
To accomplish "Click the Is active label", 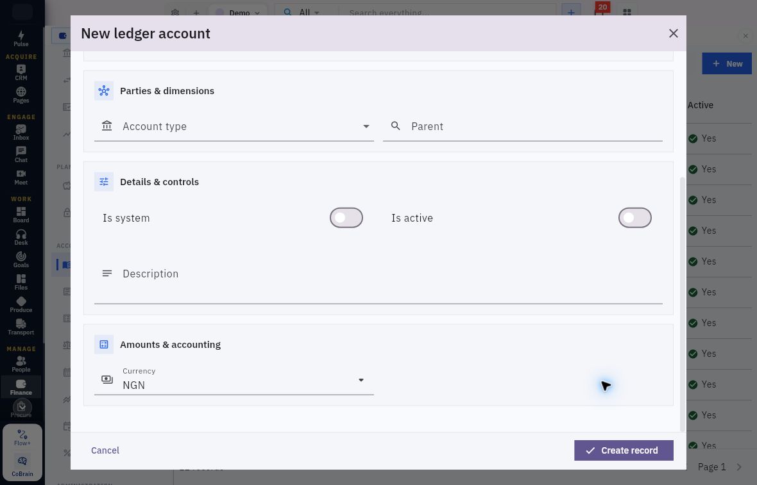I will click(x=412, y=218).
